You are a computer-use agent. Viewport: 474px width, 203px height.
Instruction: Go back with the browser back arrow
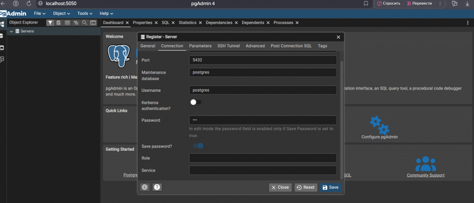click(x=3, y=4)
